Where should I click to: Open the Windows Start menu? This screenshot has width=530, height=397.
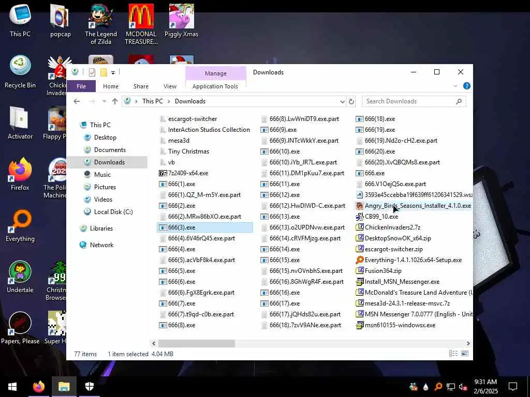pos(12,387)
